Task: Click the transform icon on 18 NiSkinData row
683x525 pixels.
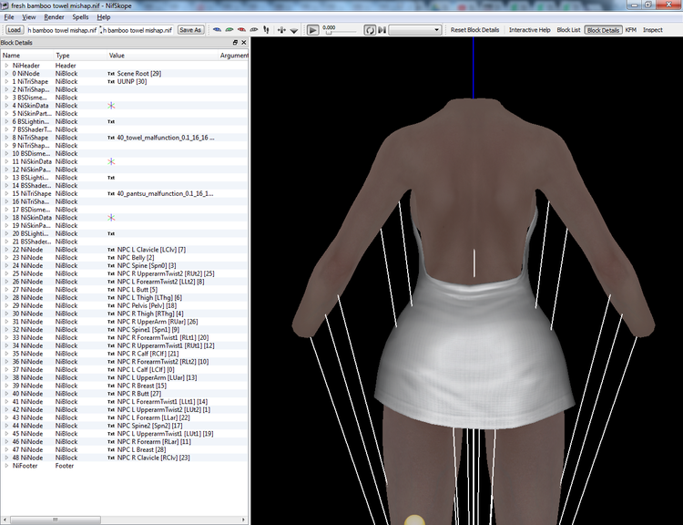Action: (111, 218)
